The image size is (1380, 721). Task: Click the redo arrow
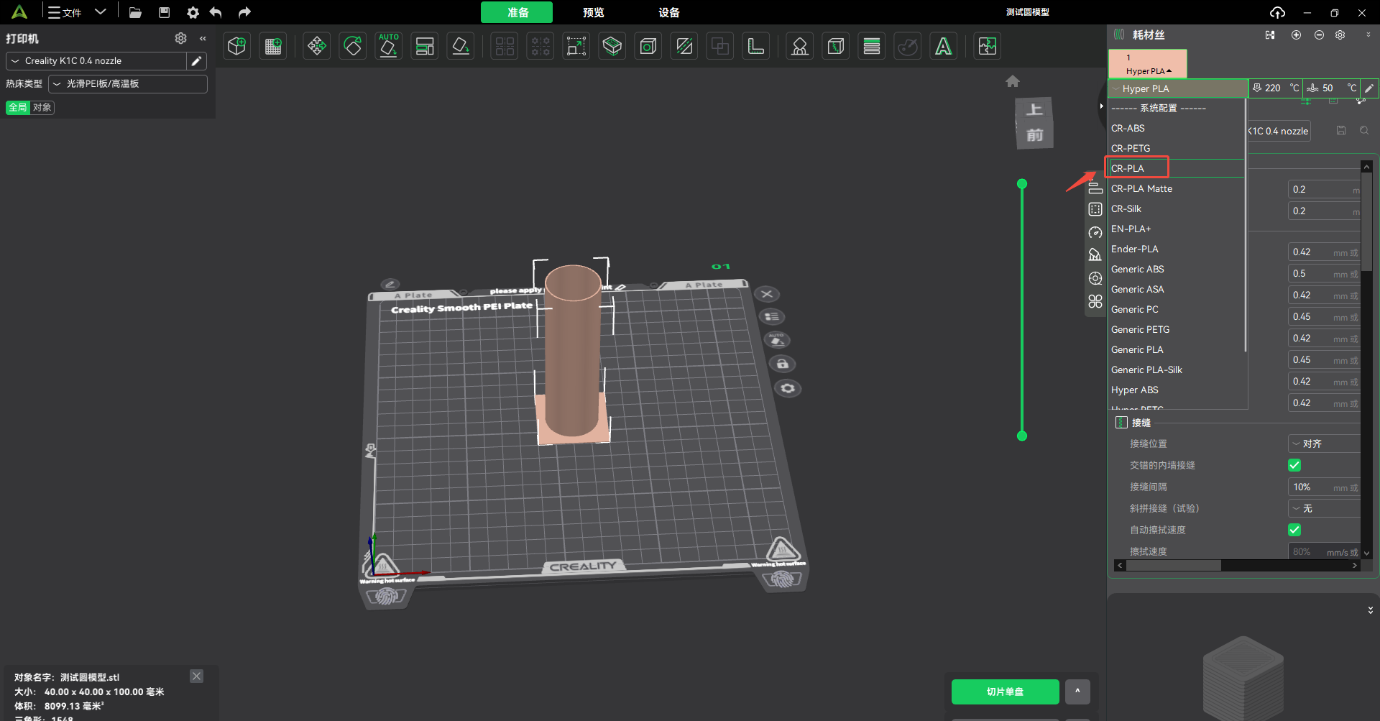pos(244,12)
